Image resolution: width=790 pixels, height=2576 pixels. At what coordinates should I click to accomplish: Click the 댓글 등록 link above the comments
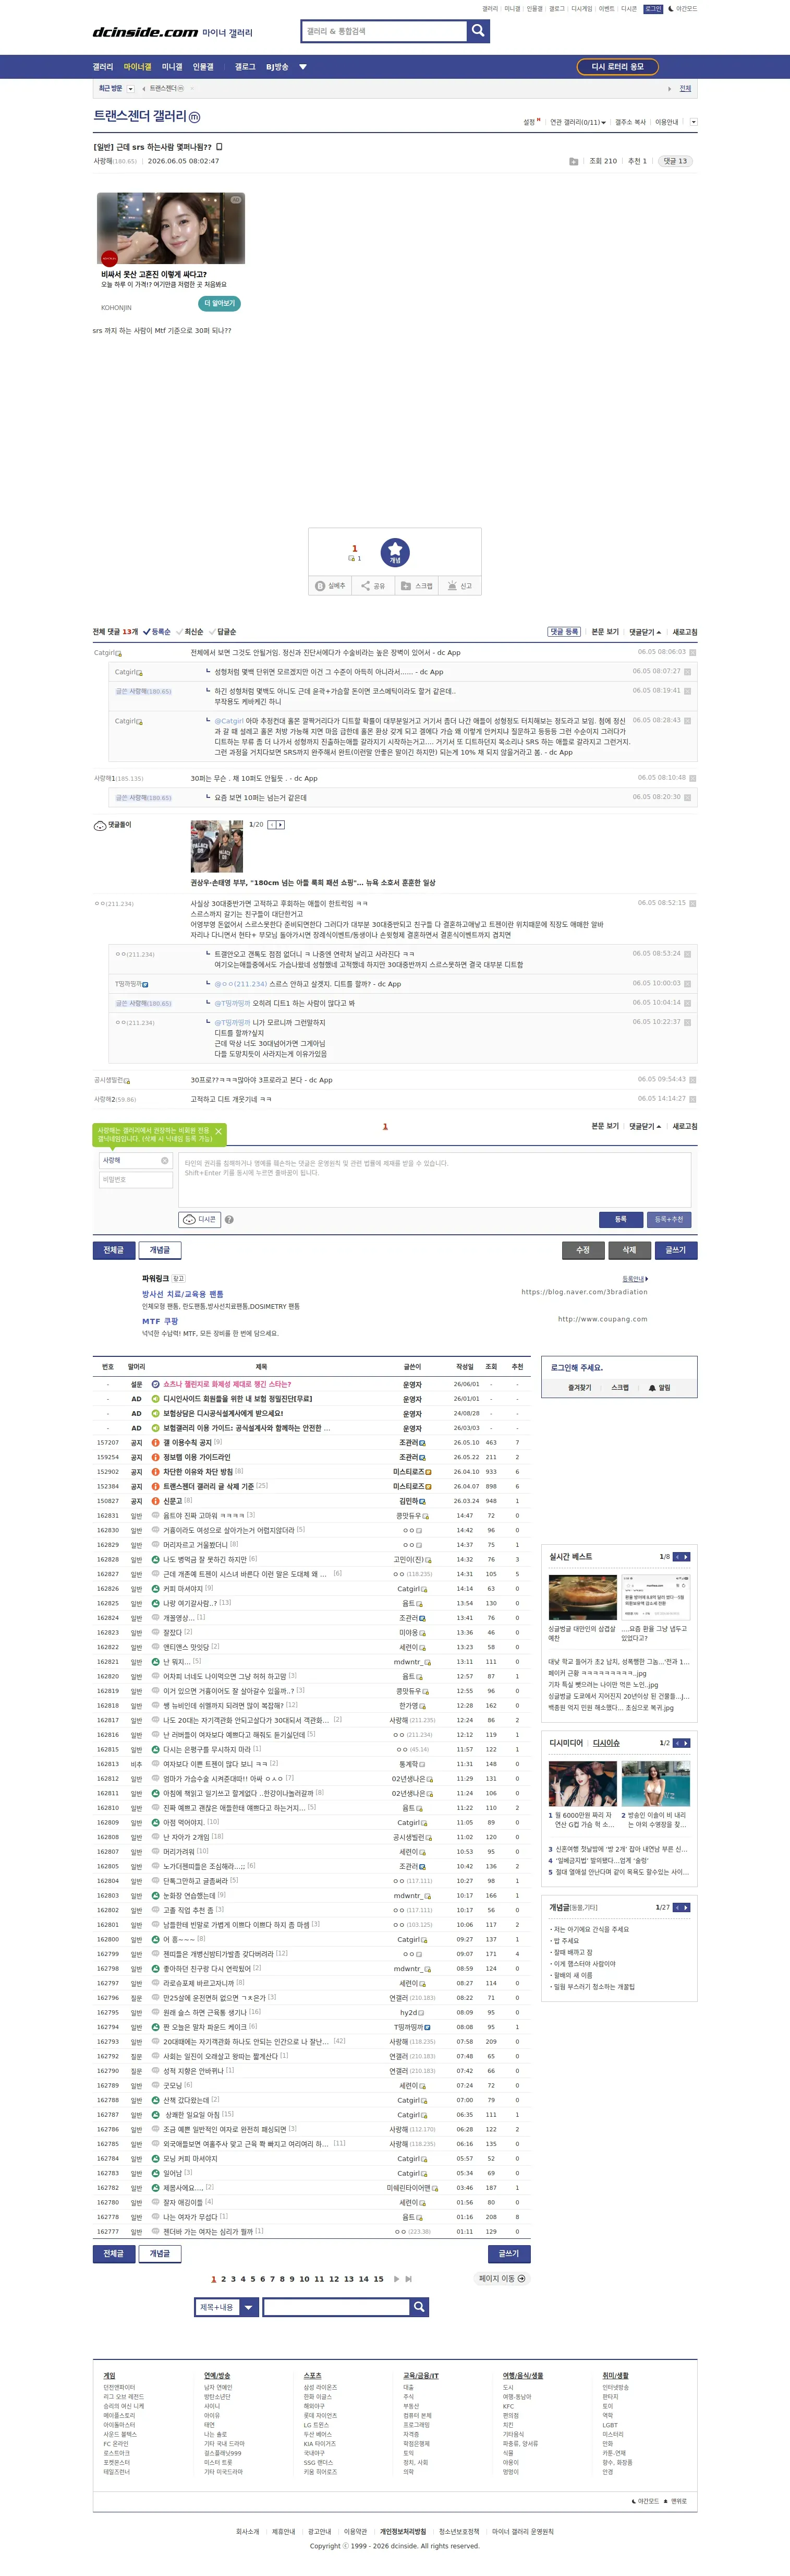click(x=563, y=632)
